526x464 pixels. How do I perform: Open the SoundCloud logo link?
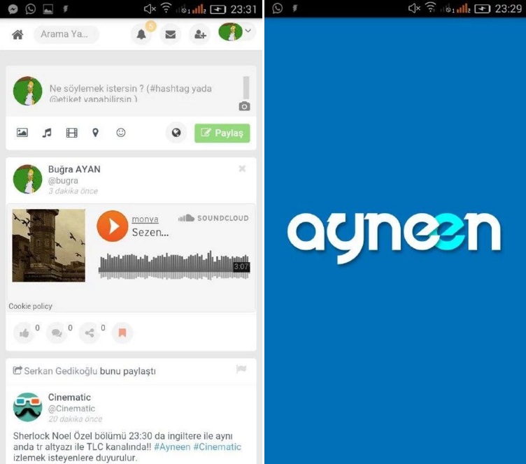tap(213, 218)
